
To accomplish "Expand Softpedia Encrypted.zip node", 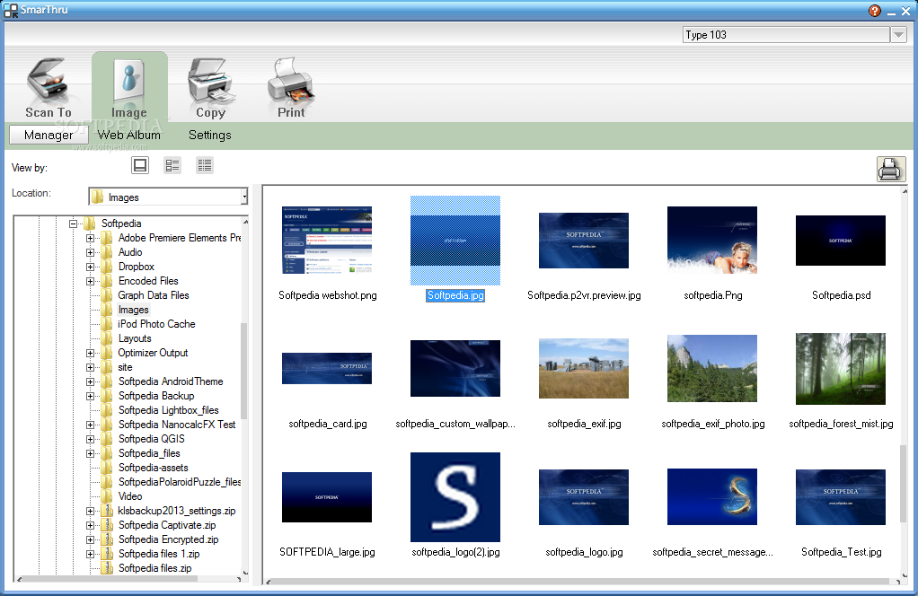I will pyautogui.click(x=90, y=539).
